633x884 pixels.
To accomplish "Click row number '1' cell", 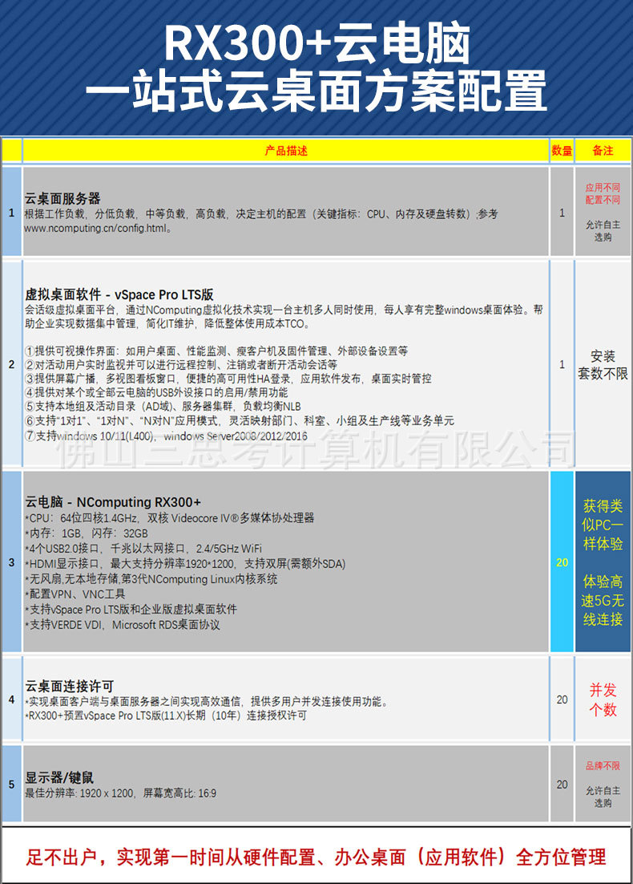I will (12, 213).
